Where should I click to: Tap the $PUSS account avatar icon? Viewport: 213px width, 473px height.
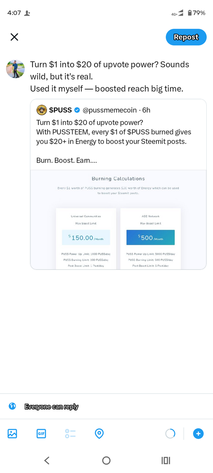coord(42,110)
